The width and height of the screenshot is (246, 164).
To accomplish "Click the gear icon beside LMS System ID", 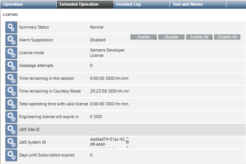I will pos(11,143).
